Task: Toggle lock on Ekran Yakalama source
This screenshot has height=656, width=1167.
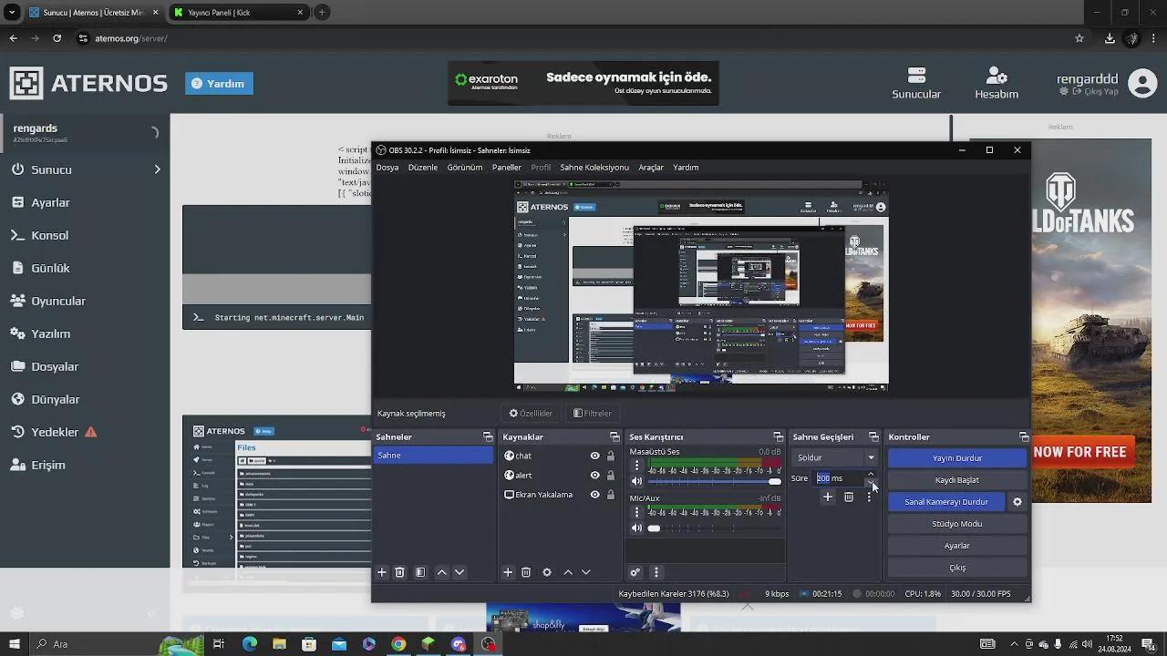Action: 611,495
